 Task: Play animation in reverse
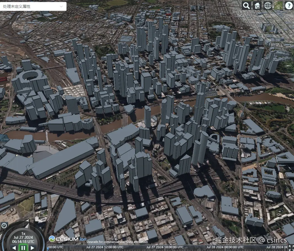point(14,248)
